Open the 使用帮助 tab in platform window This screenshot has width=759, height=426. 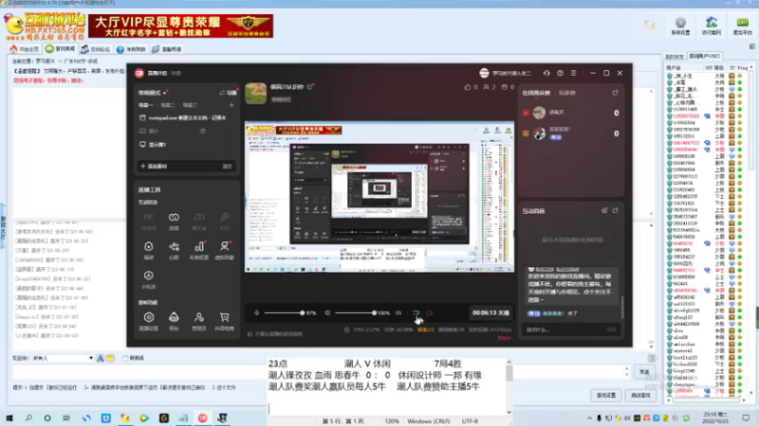coord(131,49)
